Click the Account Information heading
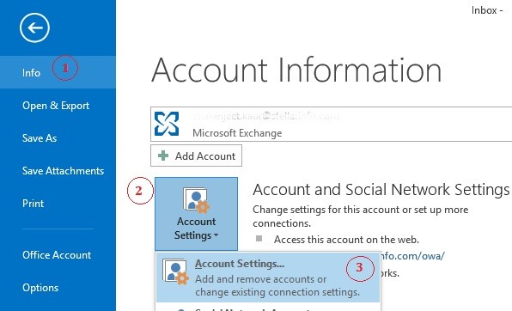The width and height of the screenshot is (512, 311). click(x=296, y=70)
